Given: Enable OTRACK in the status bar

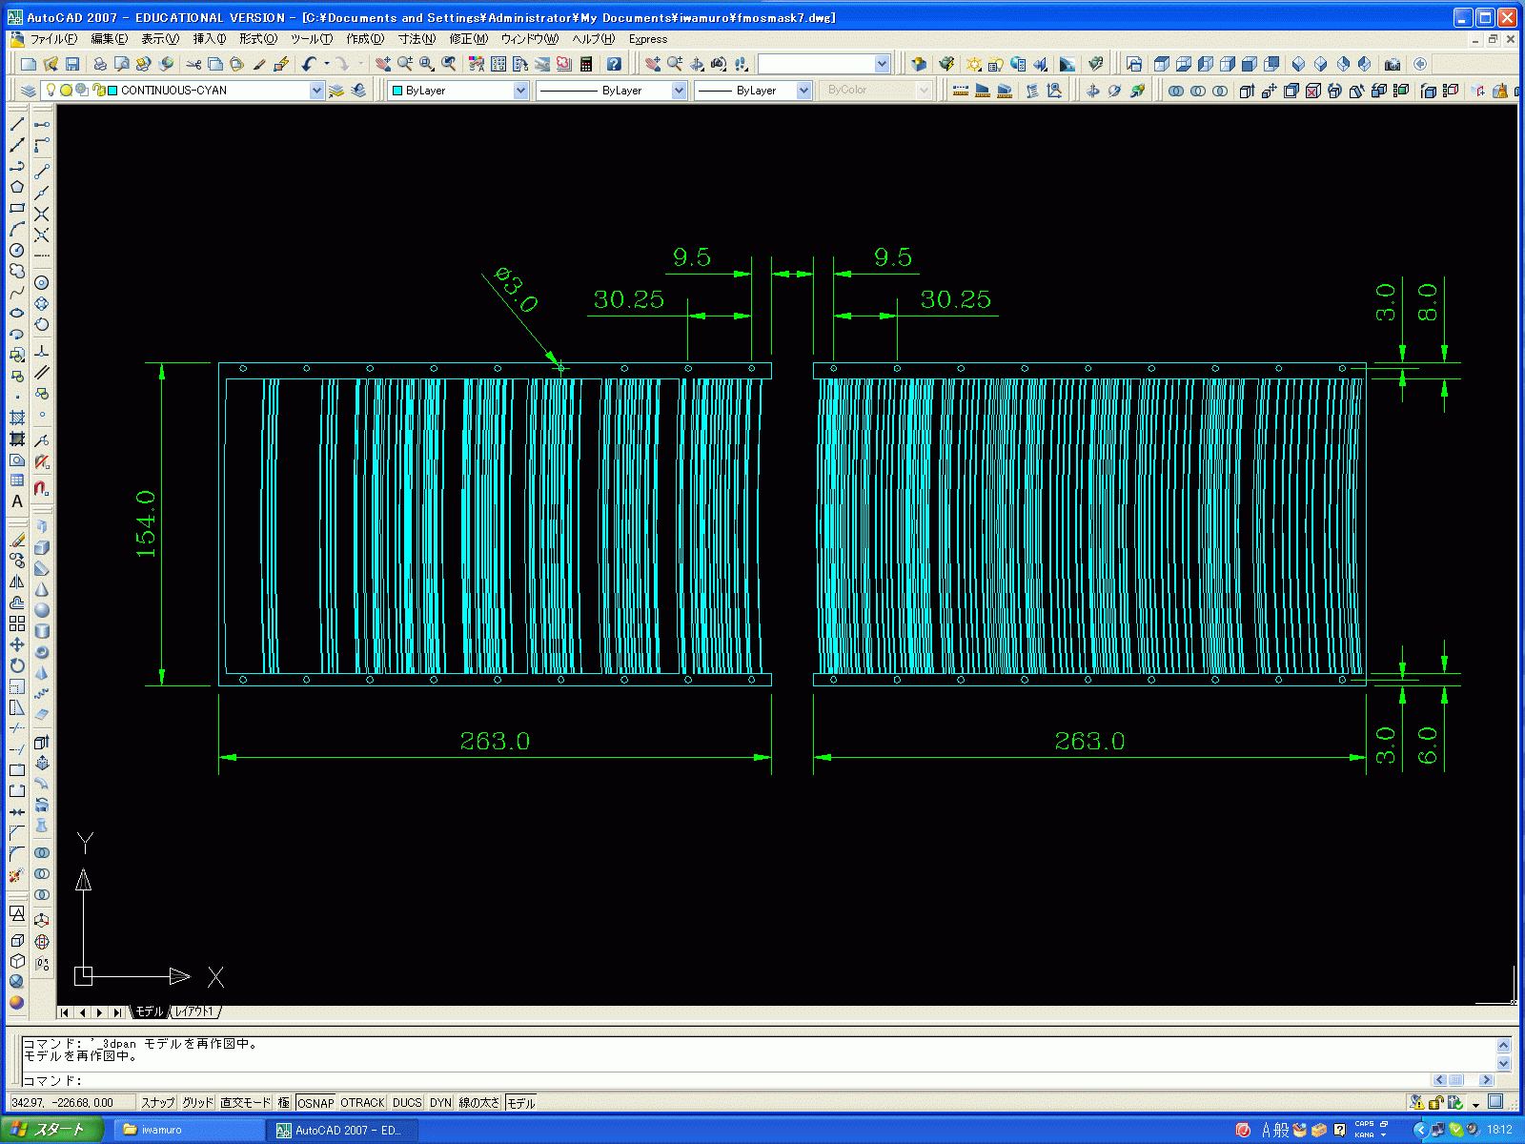Looking at the screenshot, I should tap(362, 1103).
